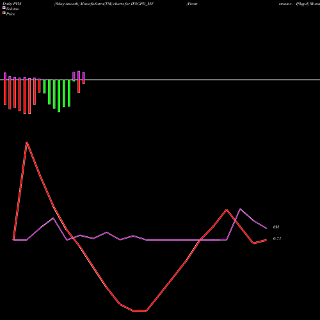Select the 'Price' legend label

10,14
